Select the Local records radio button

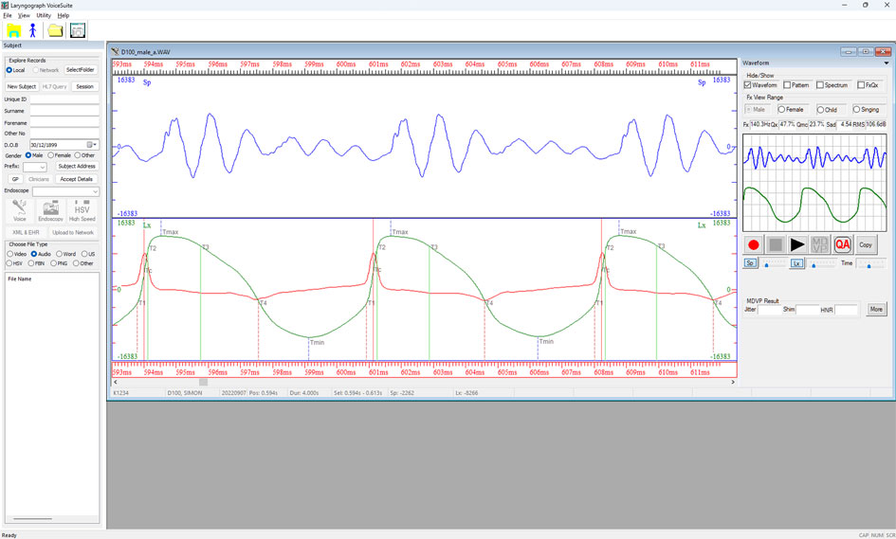(x=9, y=70)
